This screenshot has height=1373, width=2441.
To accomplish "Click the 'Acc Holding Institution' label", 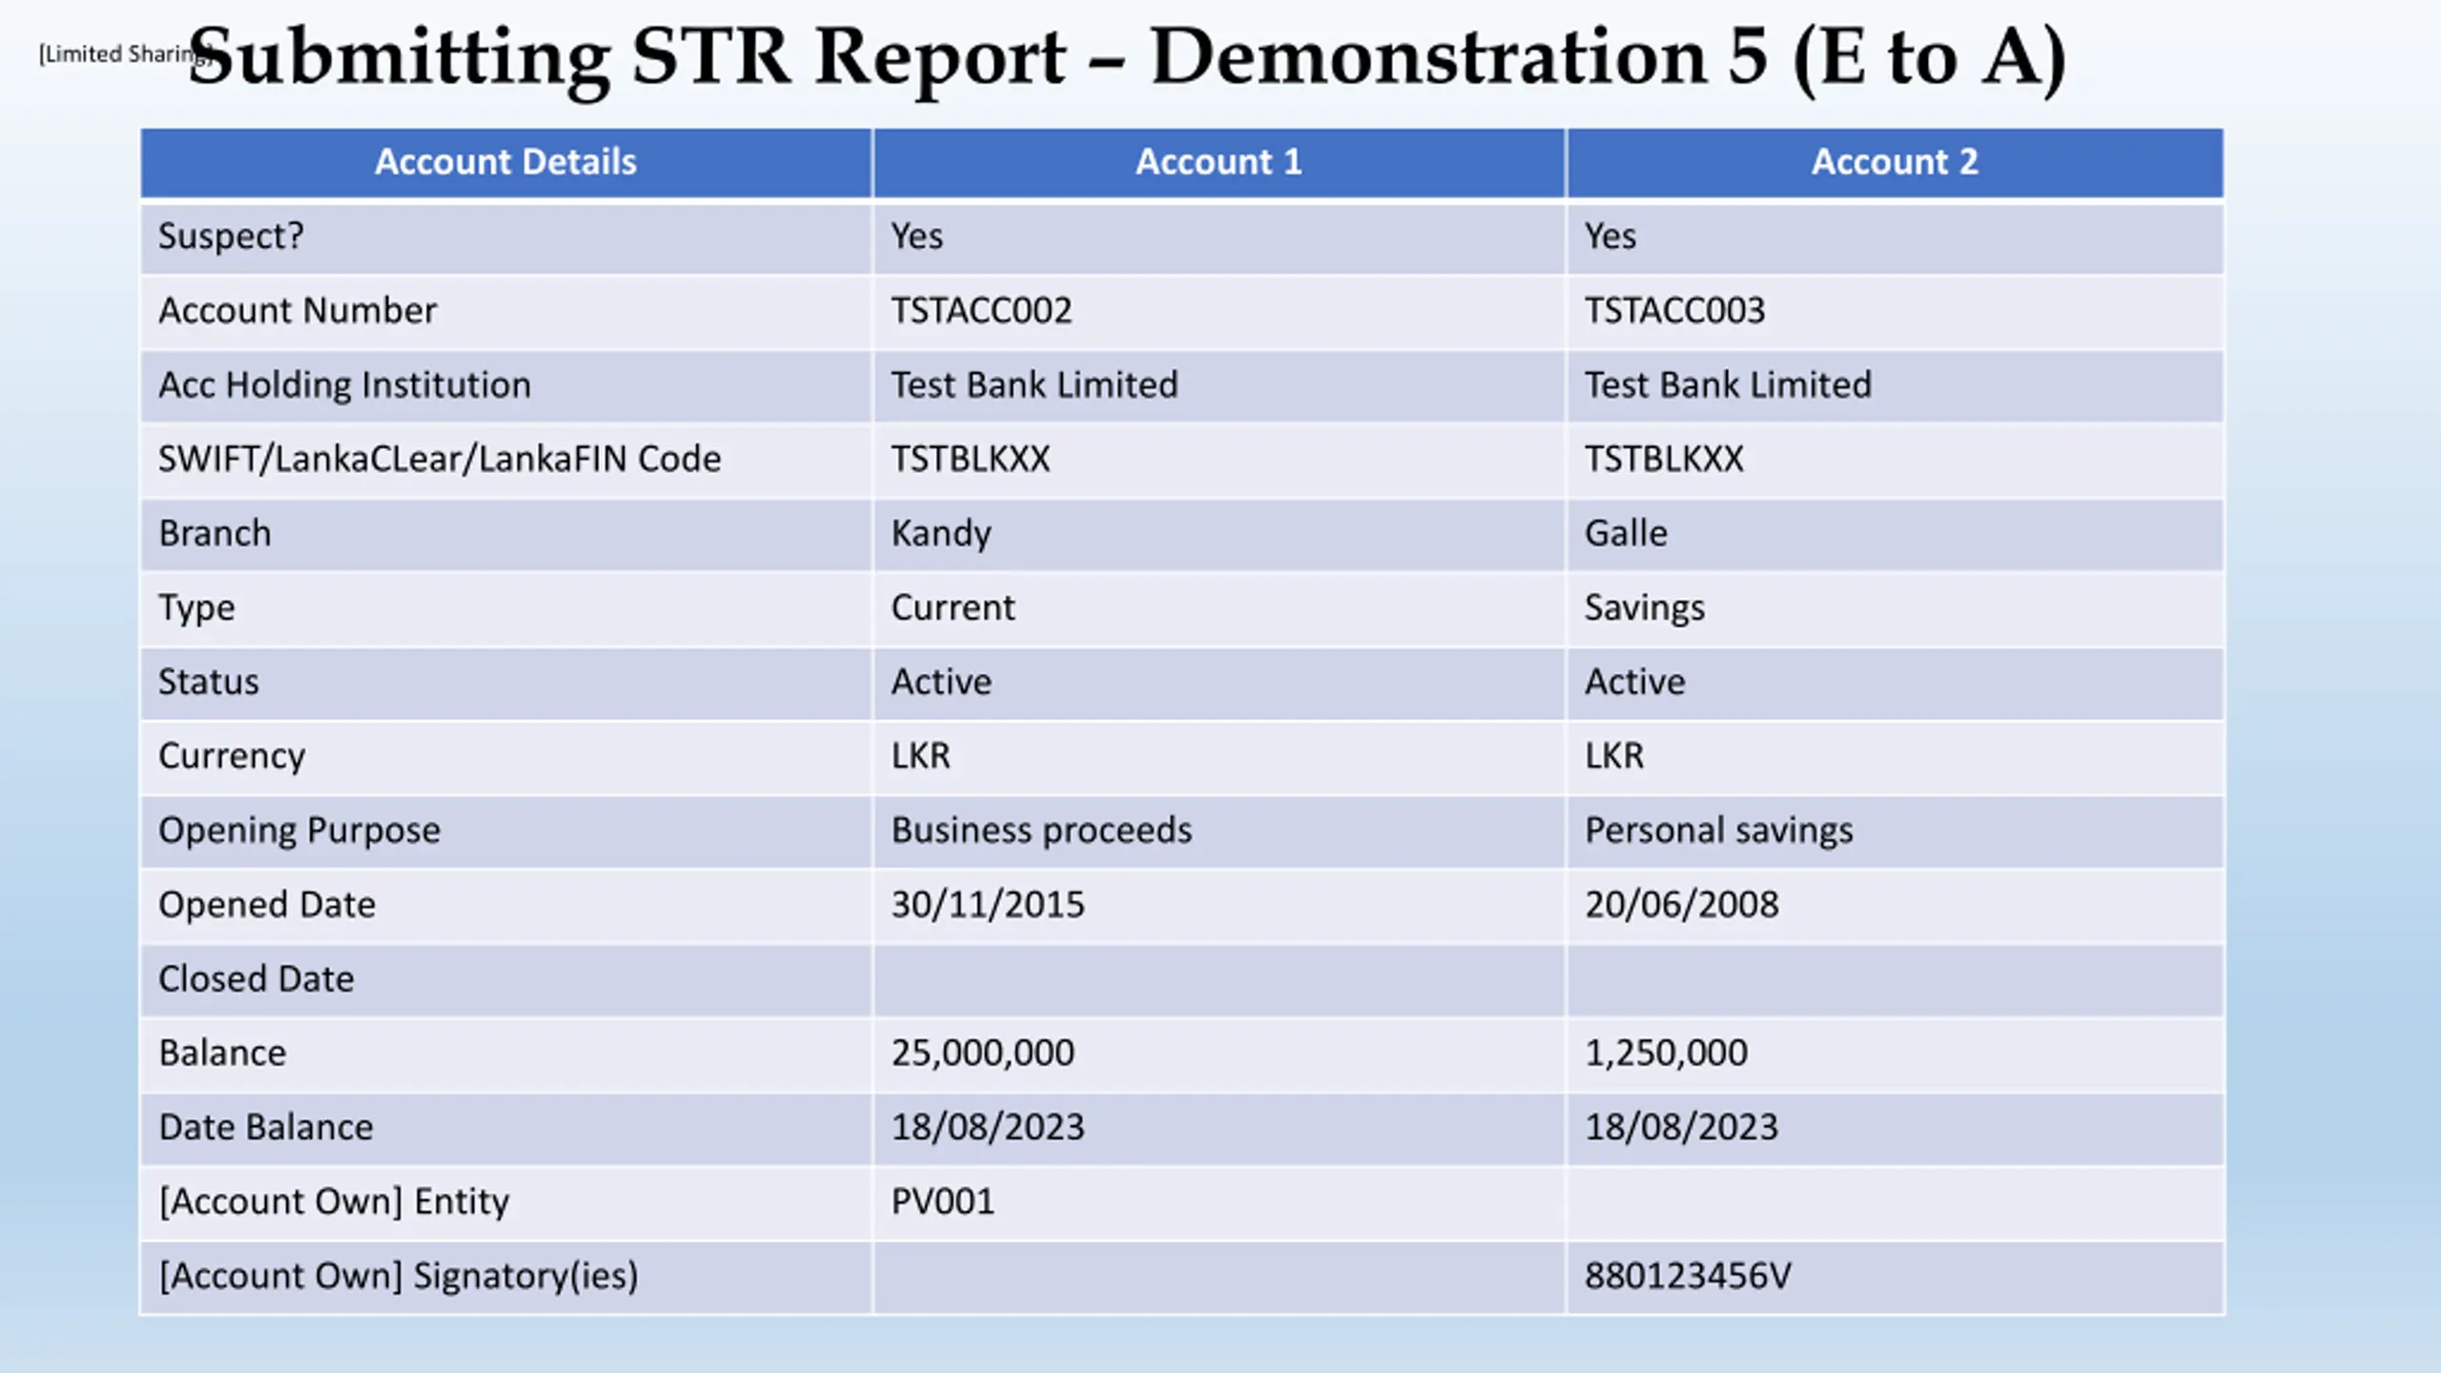I will click(x=344, y=385).
